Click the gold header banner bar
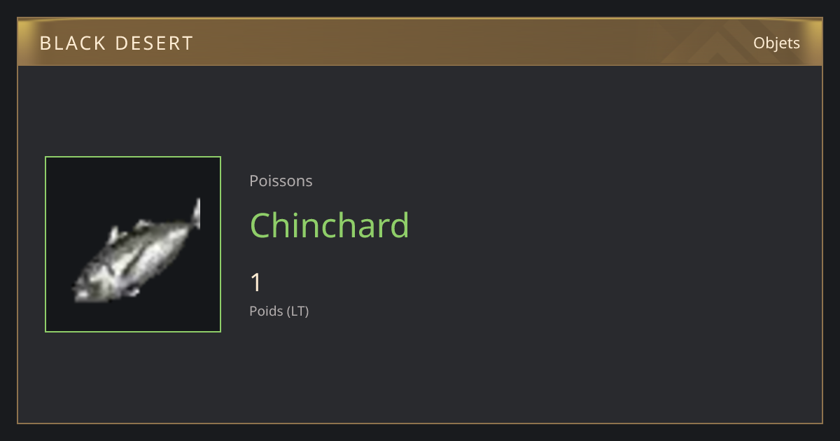The width and height of the screenshot is (840, 441). click(x=420, y=42)
